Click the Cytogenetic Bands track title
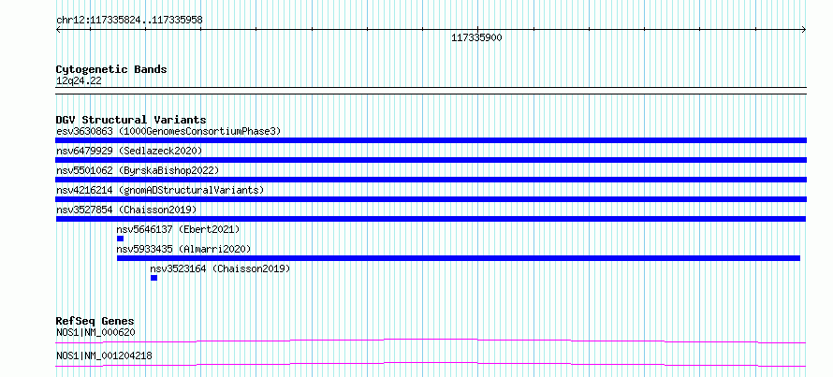The height and width of the screenshot is (377, 833). (x=111, y=69)
